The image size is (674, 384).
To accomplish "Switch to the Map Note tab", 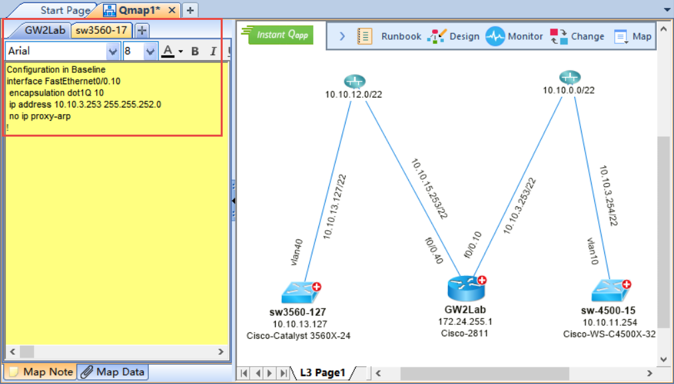I will [41, 371].
